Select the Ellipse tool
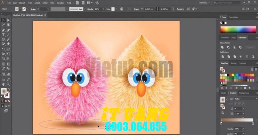258x135 pixels. (3, 40)
